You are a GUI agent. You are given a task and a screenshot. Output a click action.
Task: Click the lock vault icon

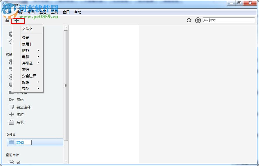(x=7, y=21)
